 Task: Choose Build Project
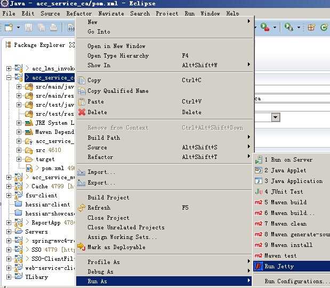[x=165, y=197]
